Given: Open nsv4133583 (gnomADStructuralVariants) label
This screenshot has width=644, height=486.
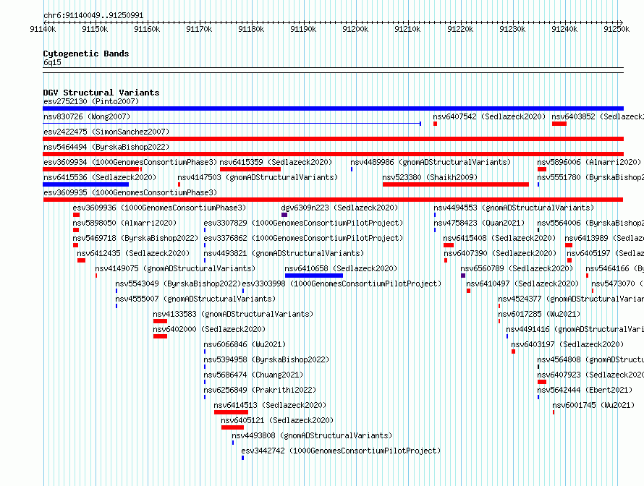Looking at the screenshot, I should click(x=233, y=314).
